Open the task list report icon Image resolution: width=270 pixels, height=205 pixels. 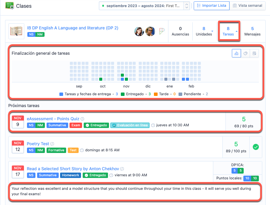[x=254, y=53]
